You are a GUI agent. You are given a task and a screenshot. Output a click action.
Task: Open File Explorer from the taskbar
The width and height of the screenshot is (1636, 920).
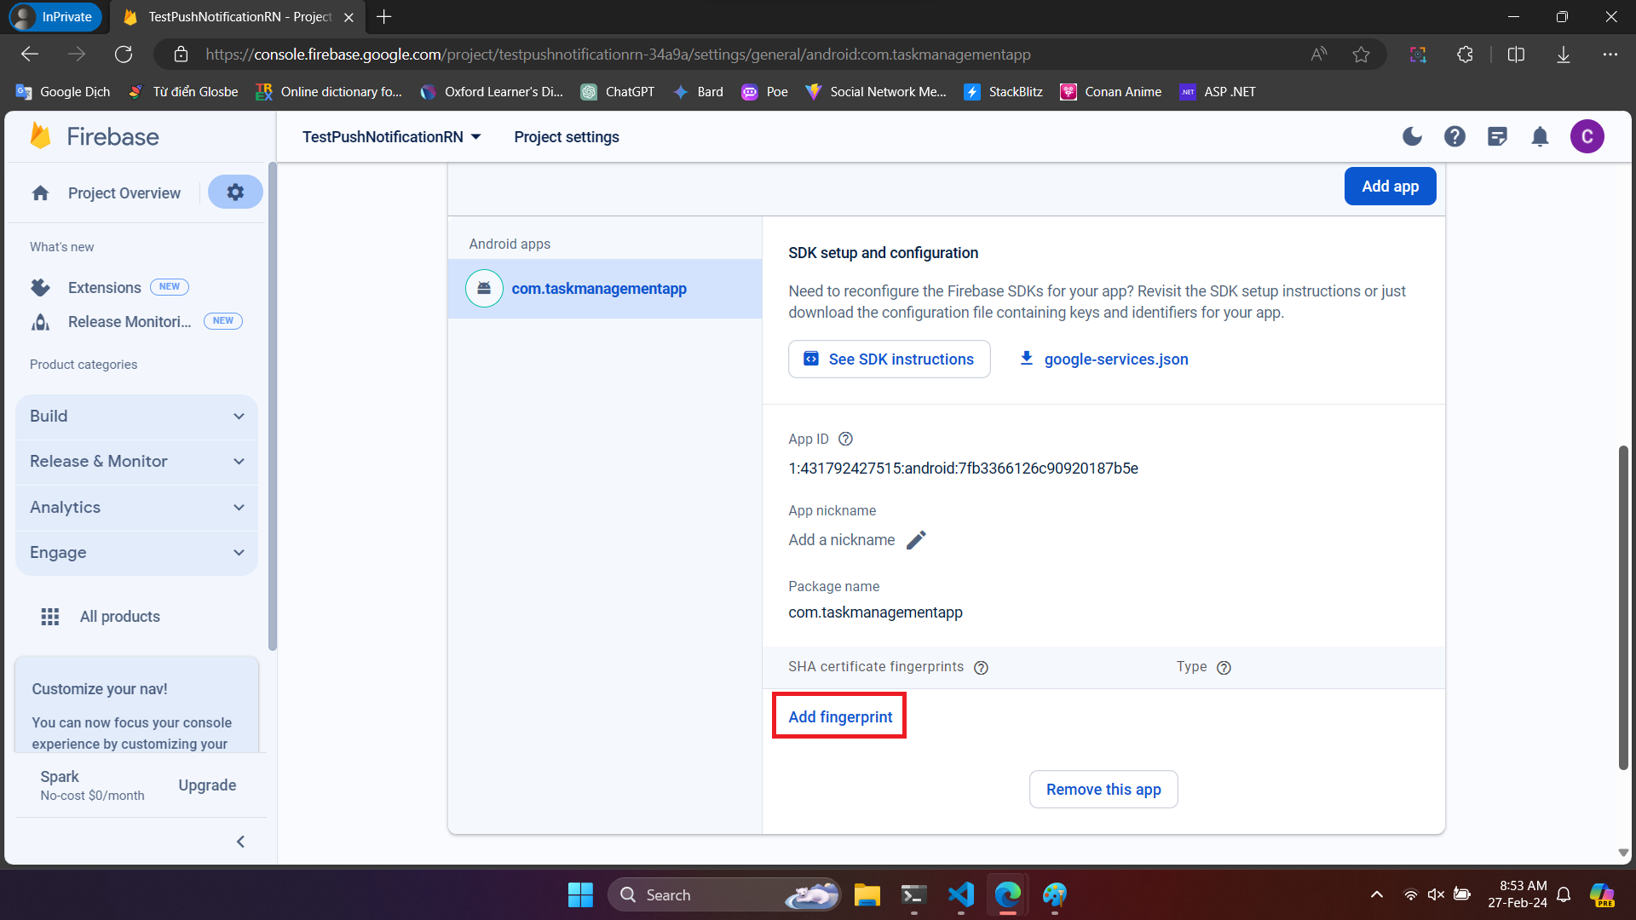click(x=867, y=895)
